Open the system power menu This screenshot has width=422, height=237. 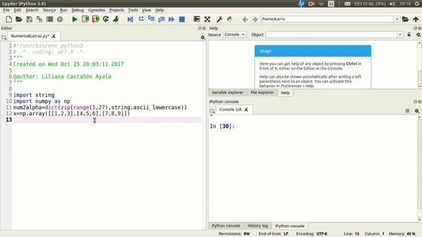[417, 4]
